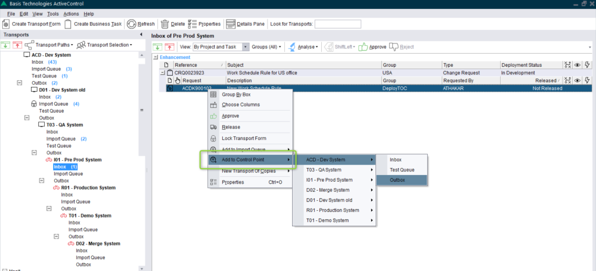This screenshot has height=271, width=596.
Task: Click the lock icon beside Import Queue (4)
Action: click(34, 104)
